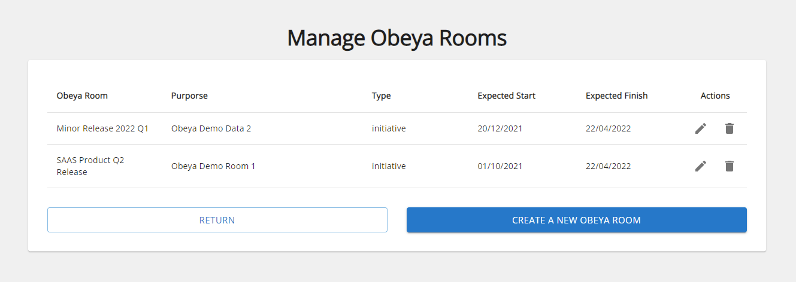Delete the SAAS Product Q2 Release room
The height and width of the screenshot is (282, 796).
[729, 166]
